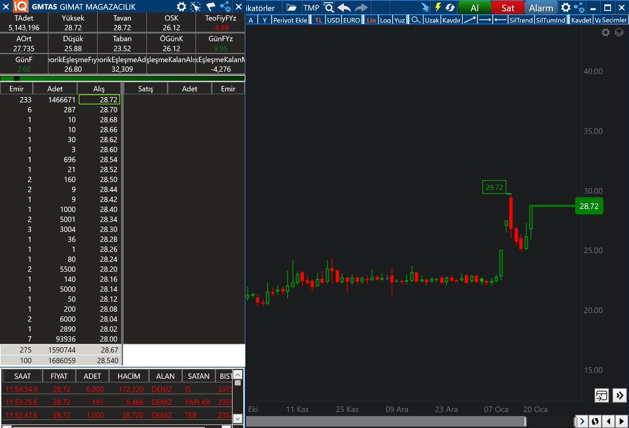629x428 pixels.
Task: Click the order book selection tool icon
Action: (x=196, y=7)
